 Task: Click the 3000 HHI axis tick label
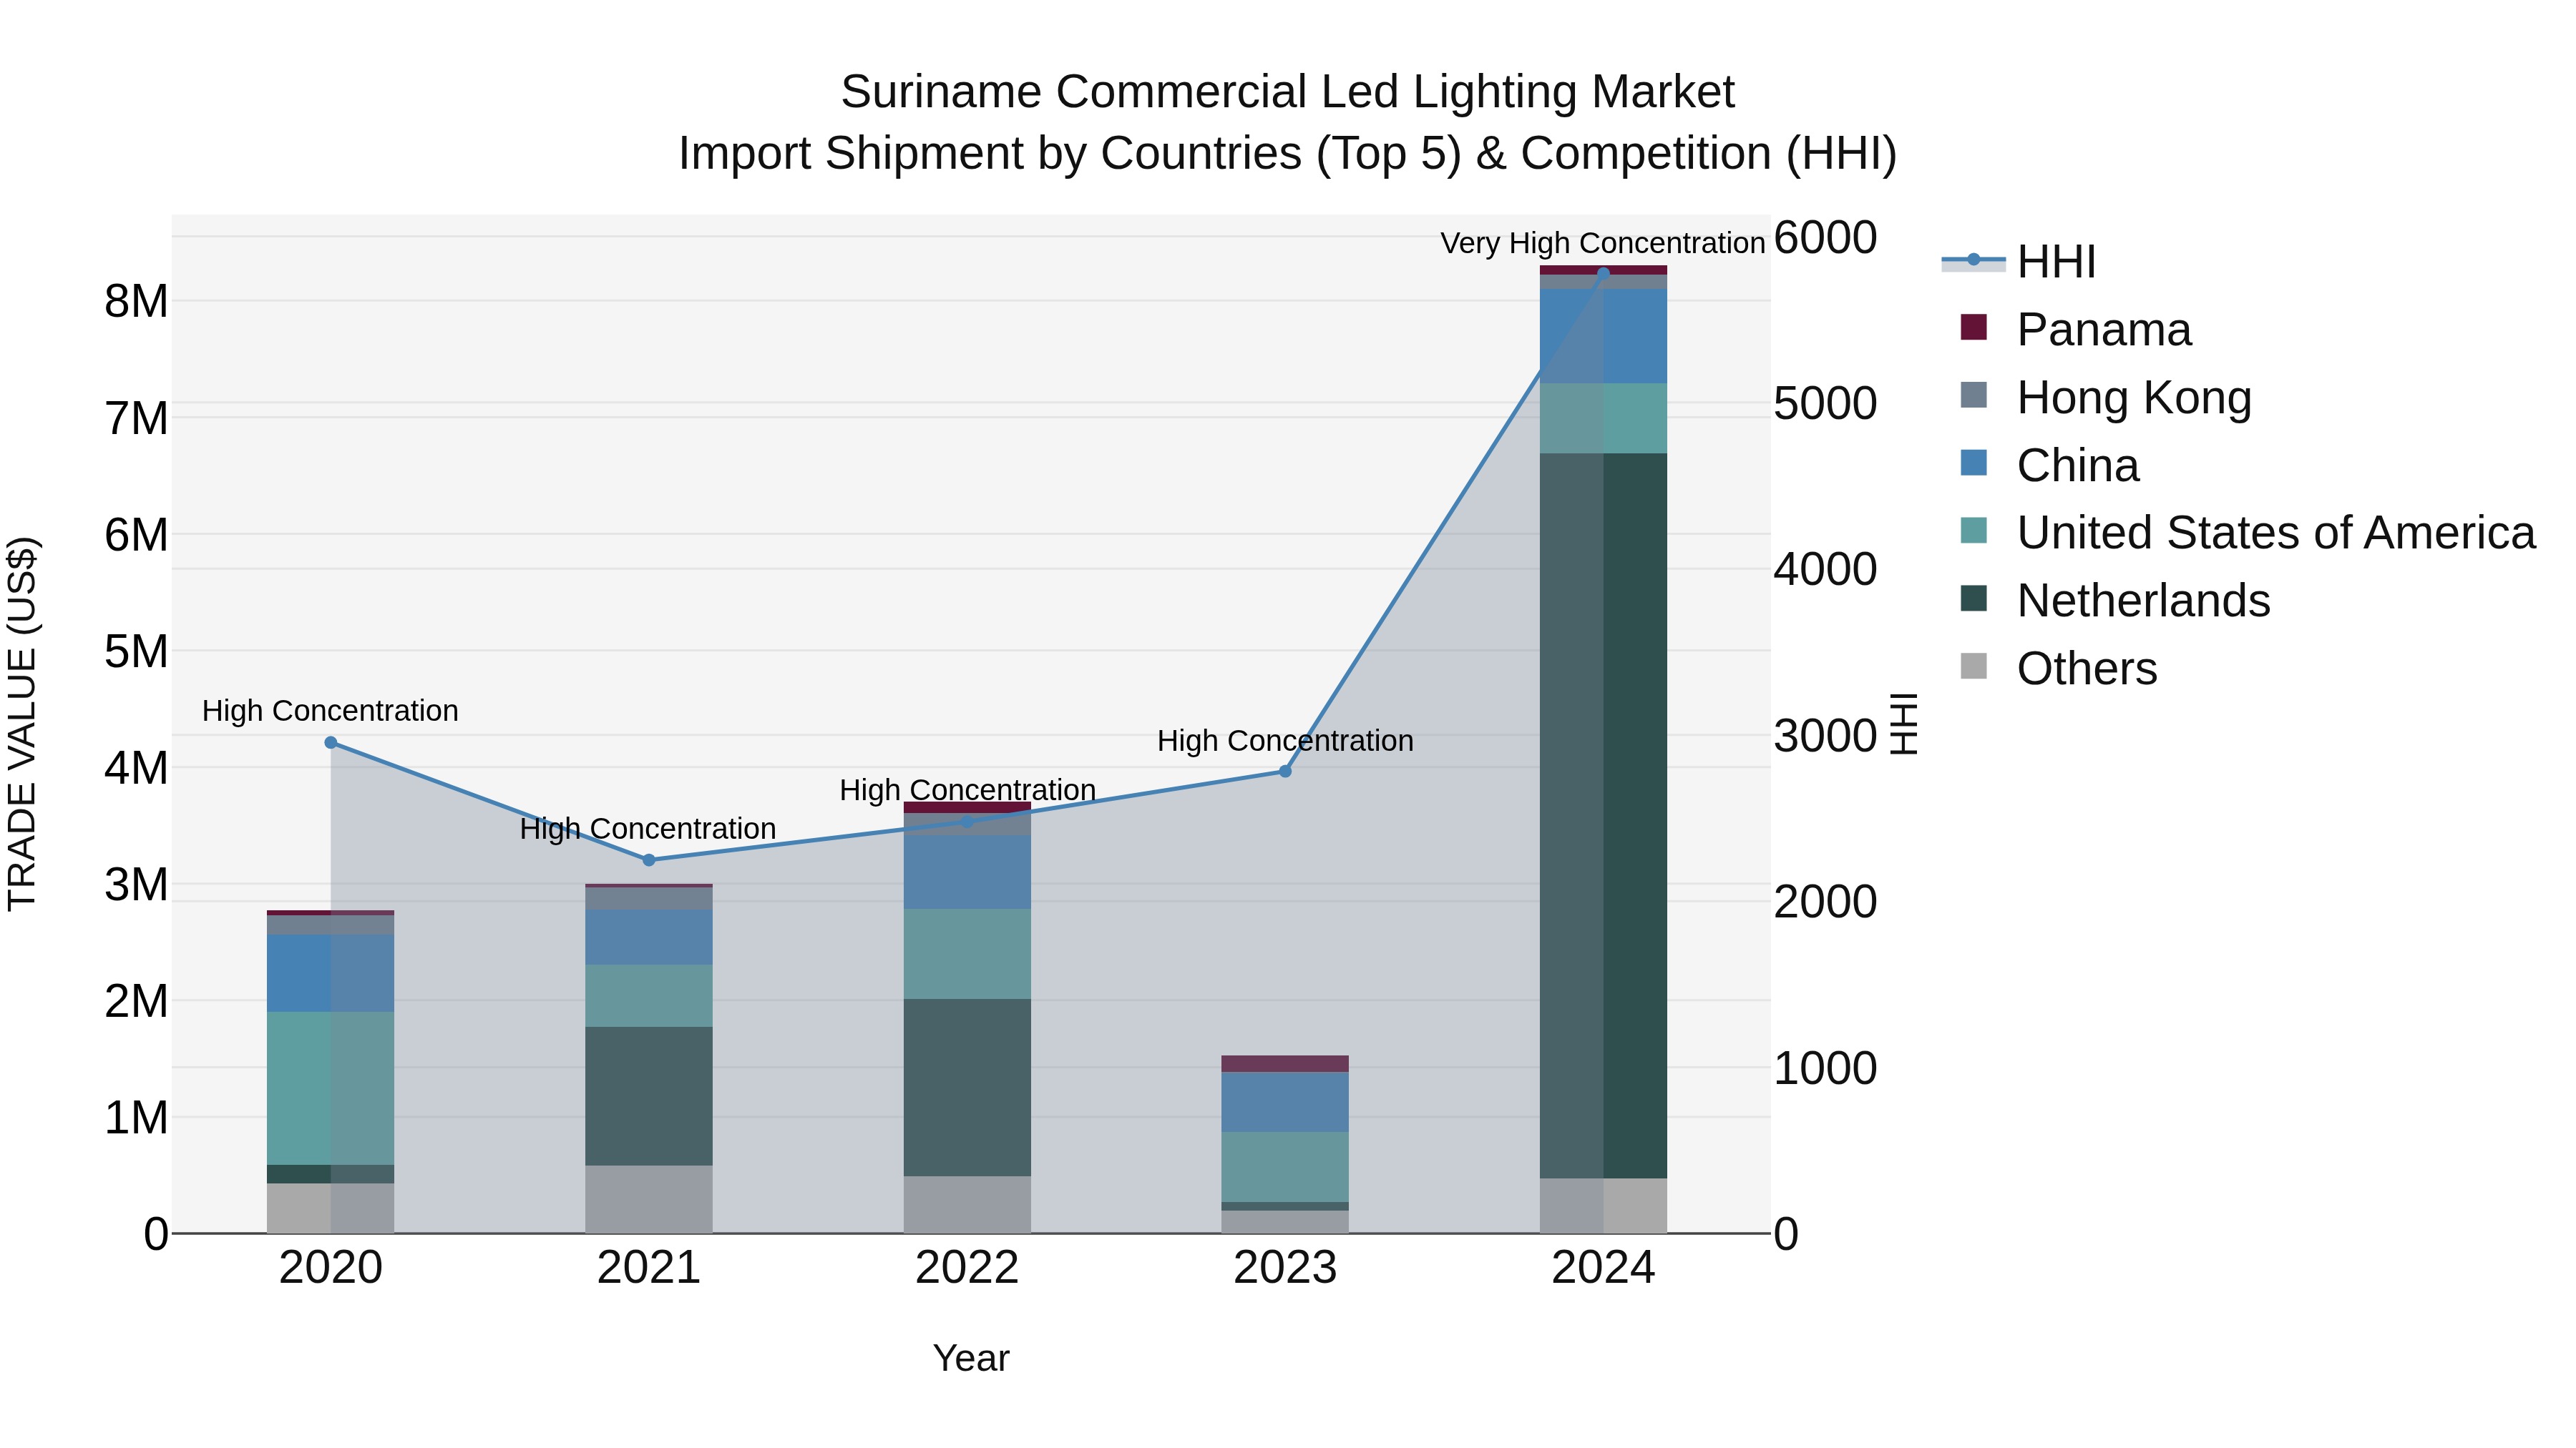point(1826,737)
